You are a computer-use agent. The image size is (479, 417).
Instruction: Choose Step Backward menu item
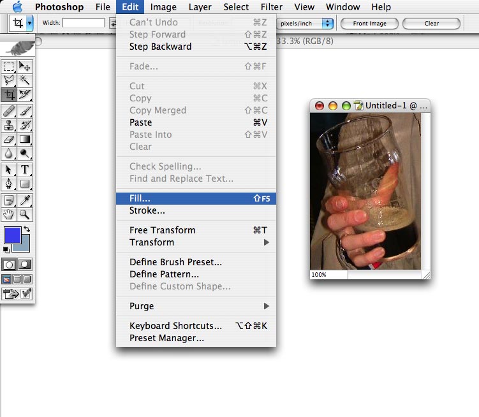(x=196, y=47)
